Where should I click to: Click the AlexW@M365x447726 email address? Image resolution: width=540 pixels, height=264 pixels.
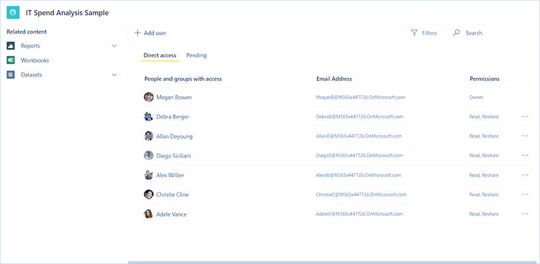click(x=359, y=175)
